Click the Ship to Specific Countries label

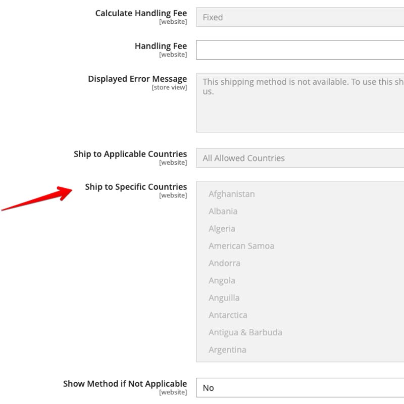136,187
